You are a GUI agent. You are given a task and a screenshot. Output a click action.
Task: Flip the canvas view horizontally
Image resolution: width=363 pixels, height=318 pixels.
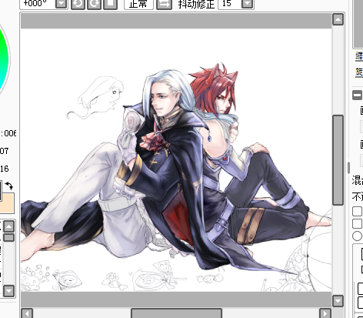click(164, 4)
